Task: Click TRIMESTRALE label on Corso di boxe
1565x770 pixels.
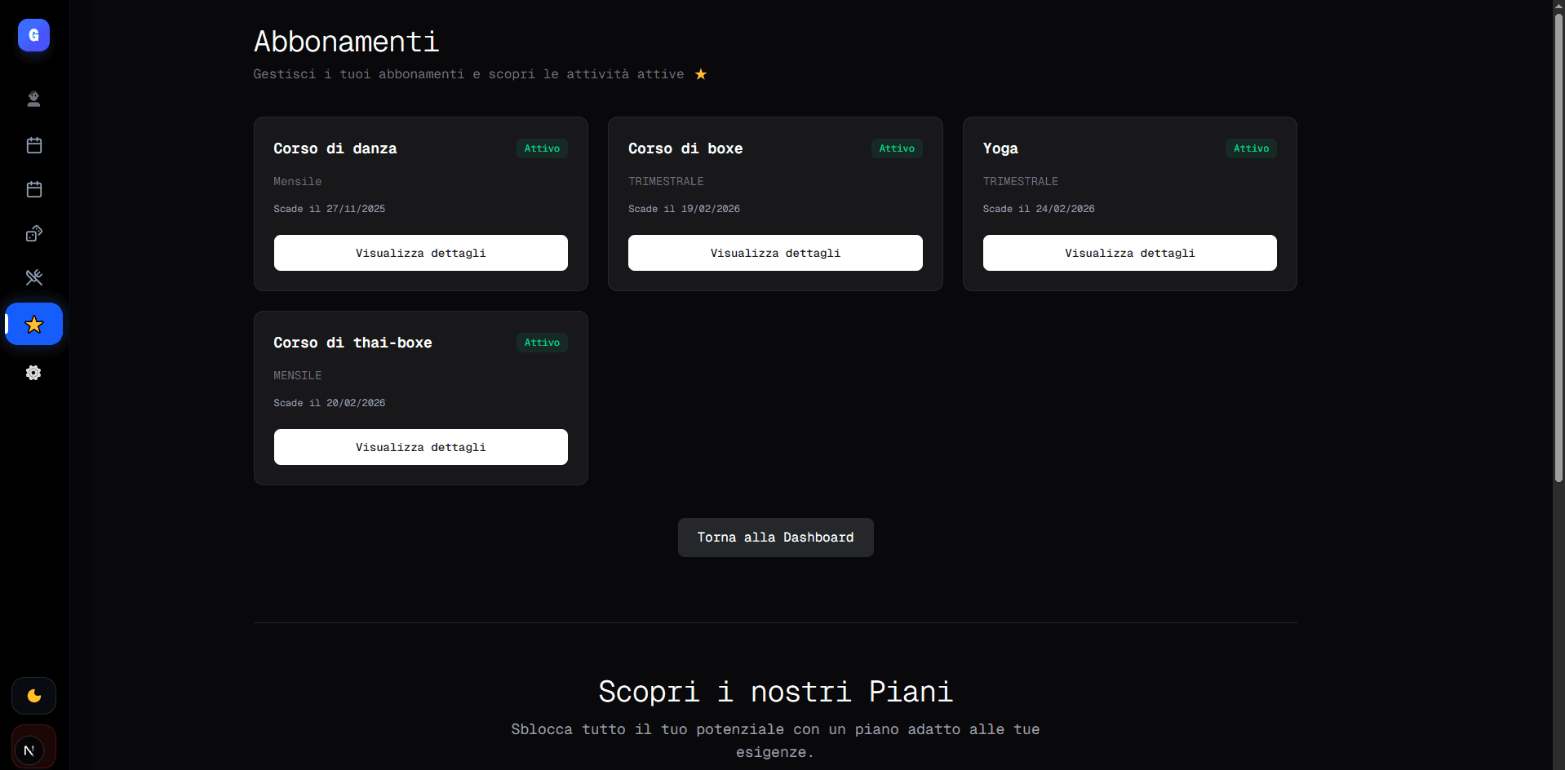Action: tap(666, 181)
